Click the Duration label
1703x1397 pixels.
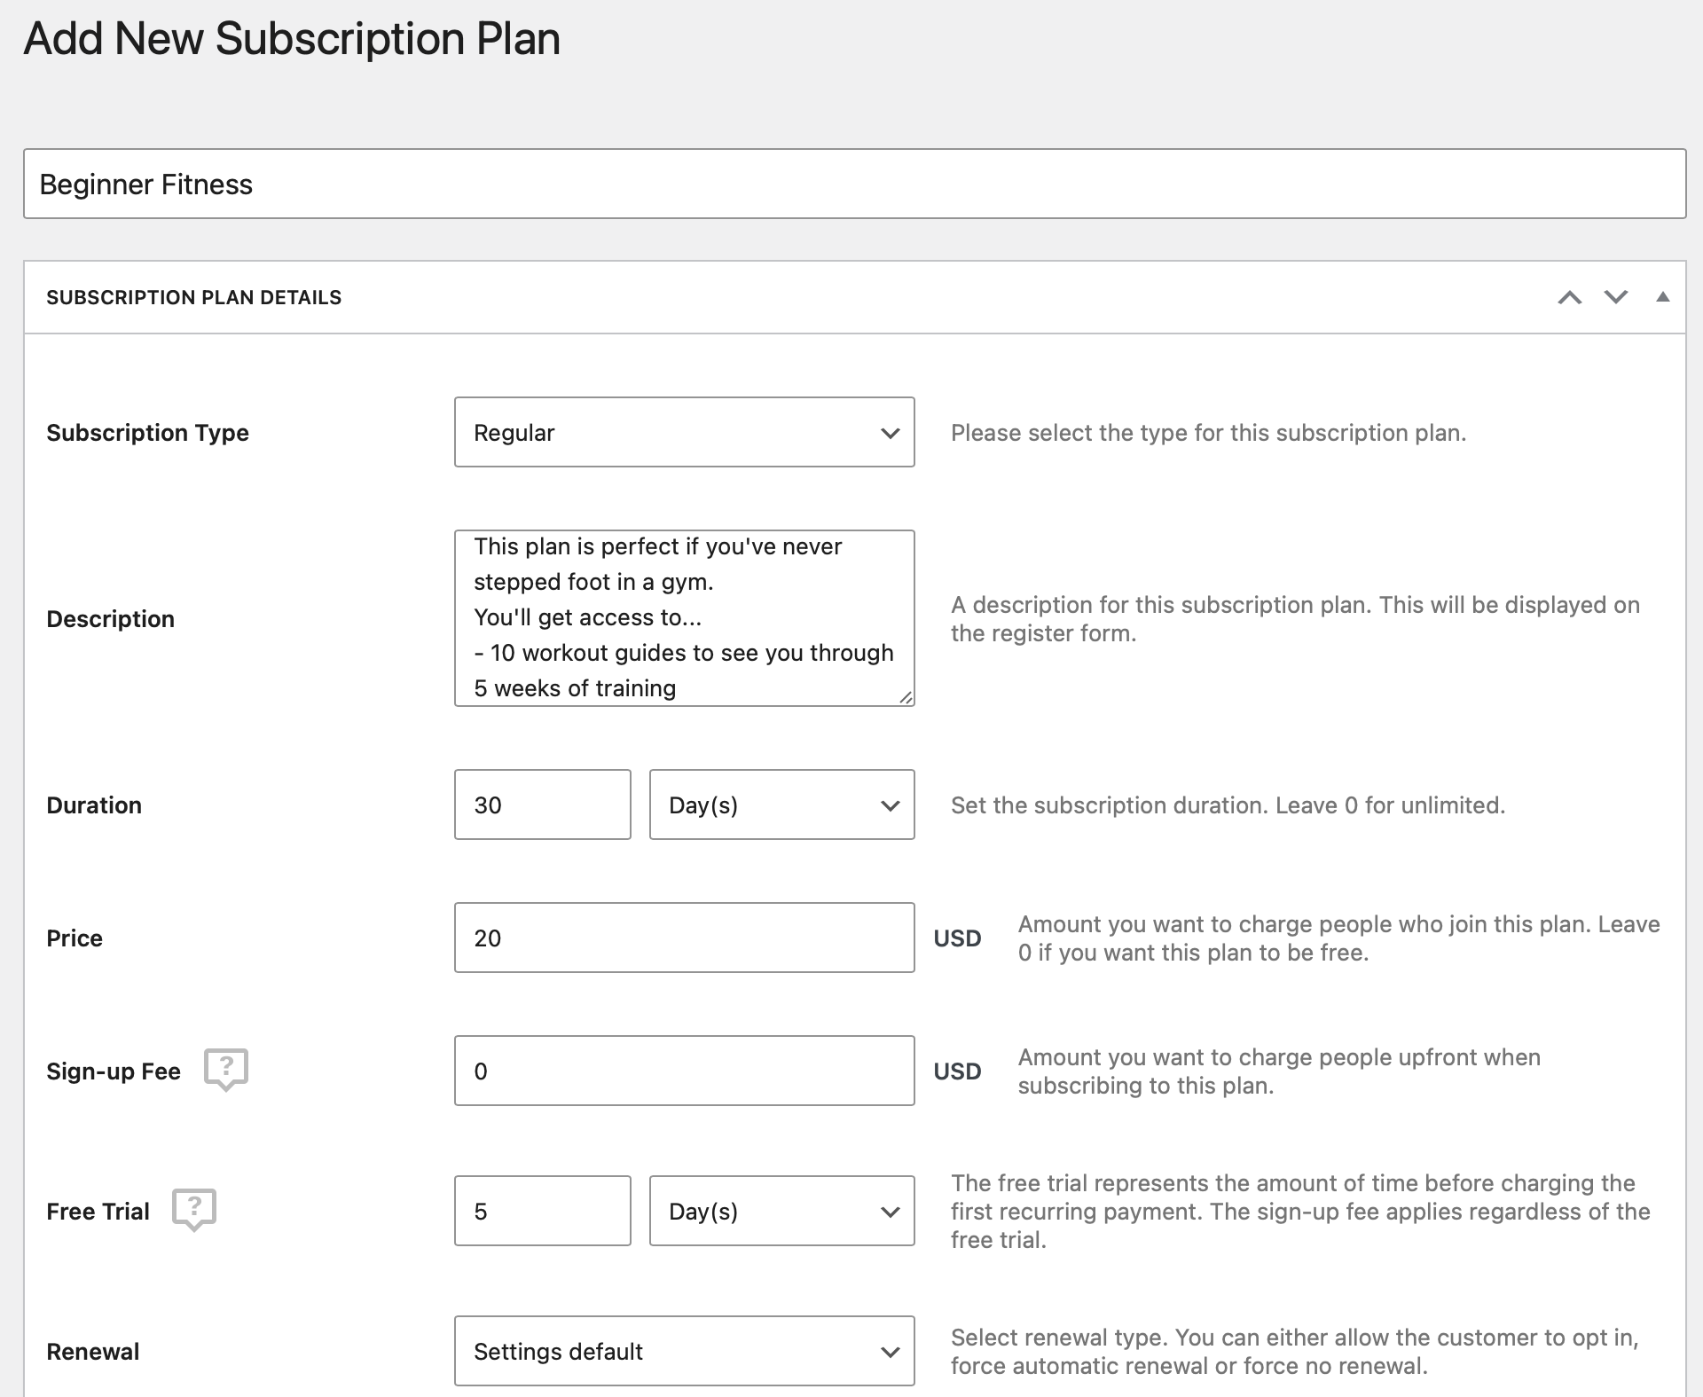click(94, 805)
